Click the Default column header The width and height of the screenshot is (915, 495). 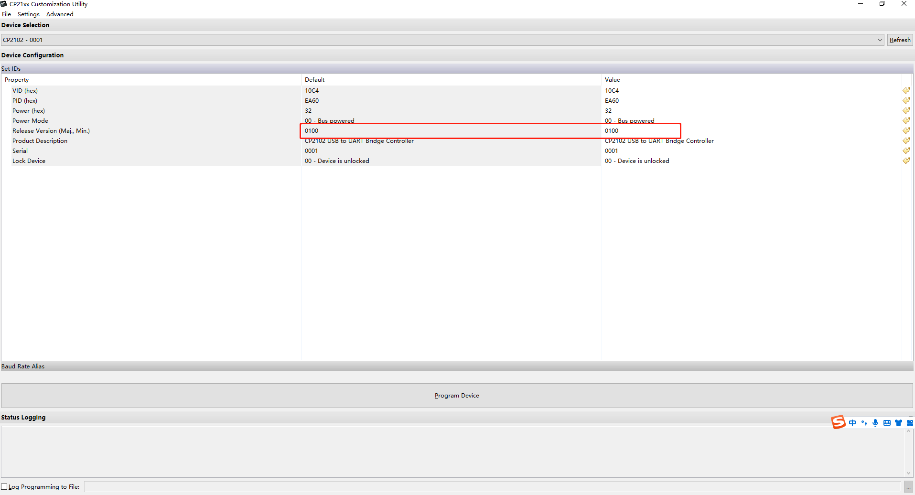(x=452, y=80)
